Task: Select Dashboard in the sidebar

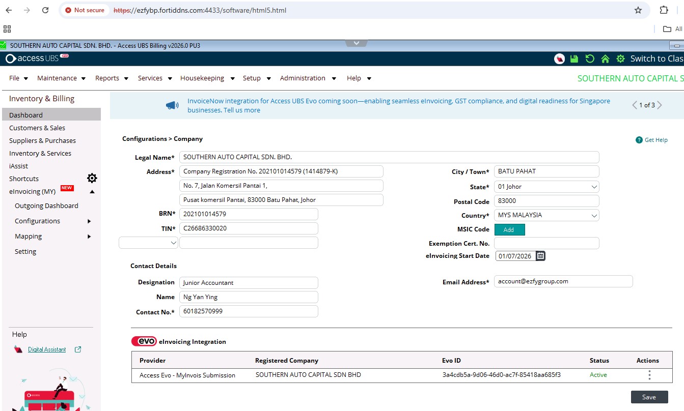Action: tap(51, 115)
